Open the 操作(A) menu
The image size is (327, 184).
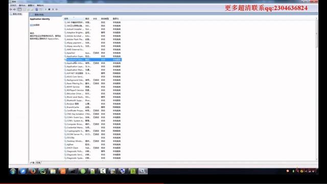click(x=22, y=6)
